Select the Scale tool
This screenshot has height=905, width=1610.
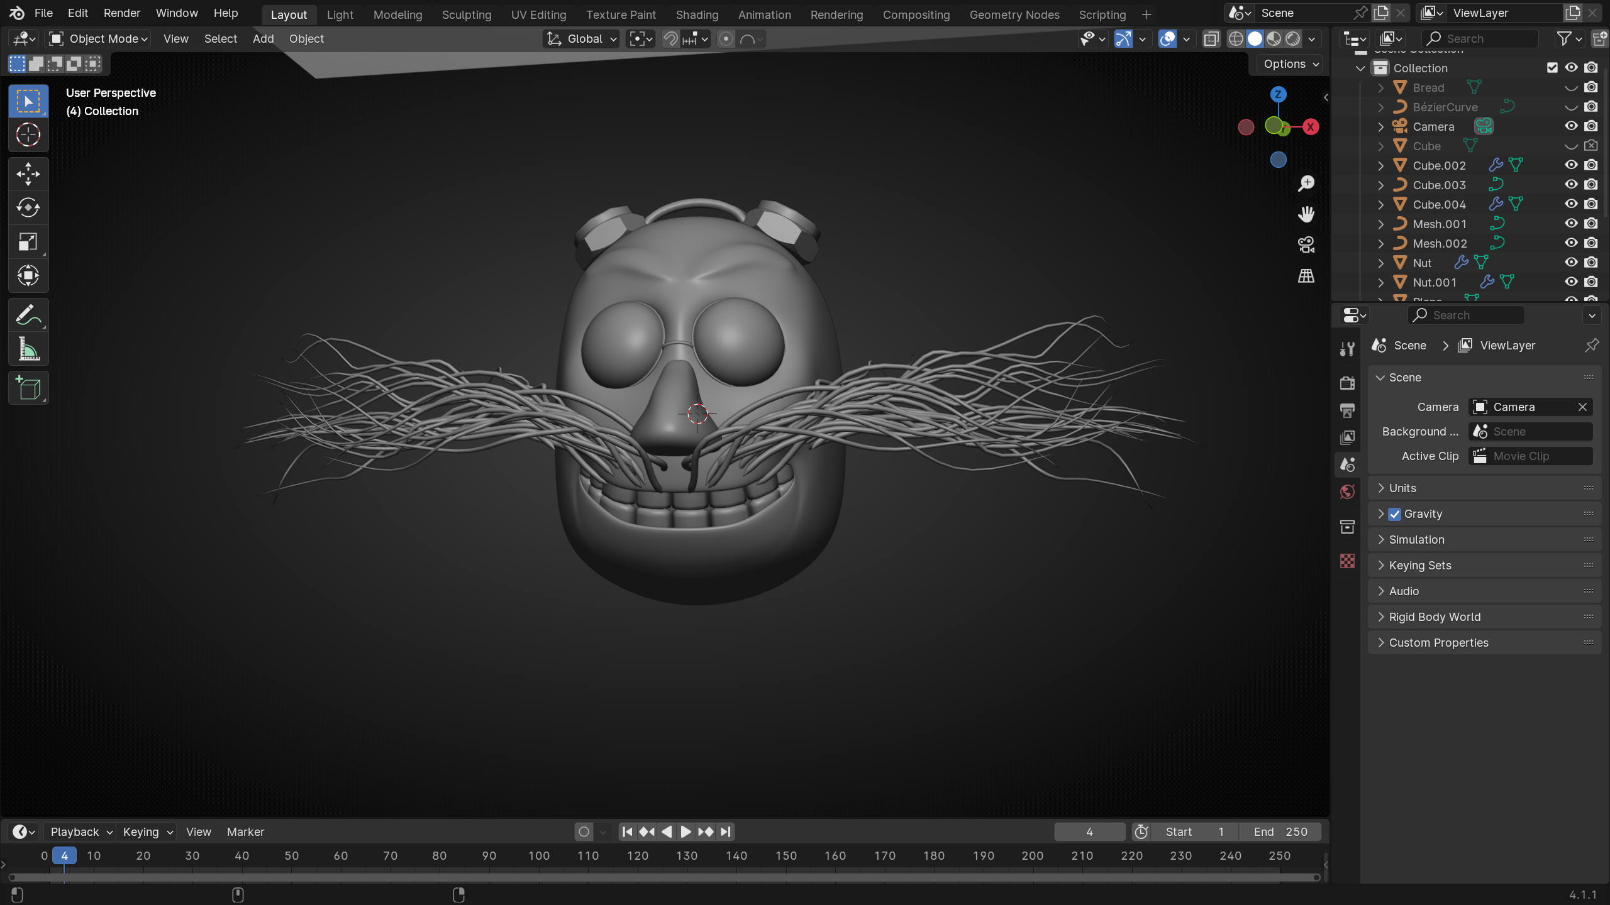[x=28, y=242]
